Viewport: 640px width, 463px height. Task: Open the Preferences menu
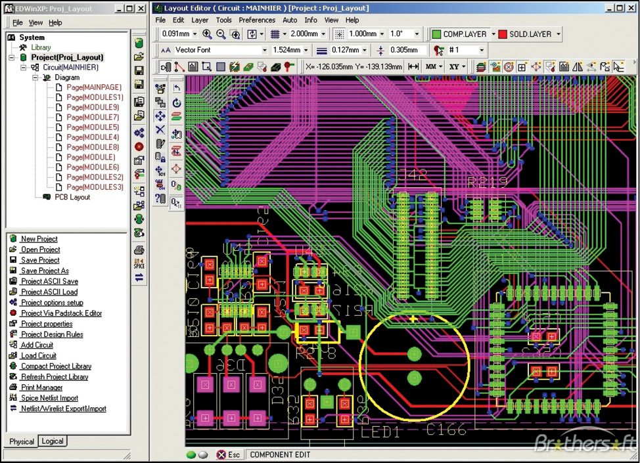coord(256,20)
